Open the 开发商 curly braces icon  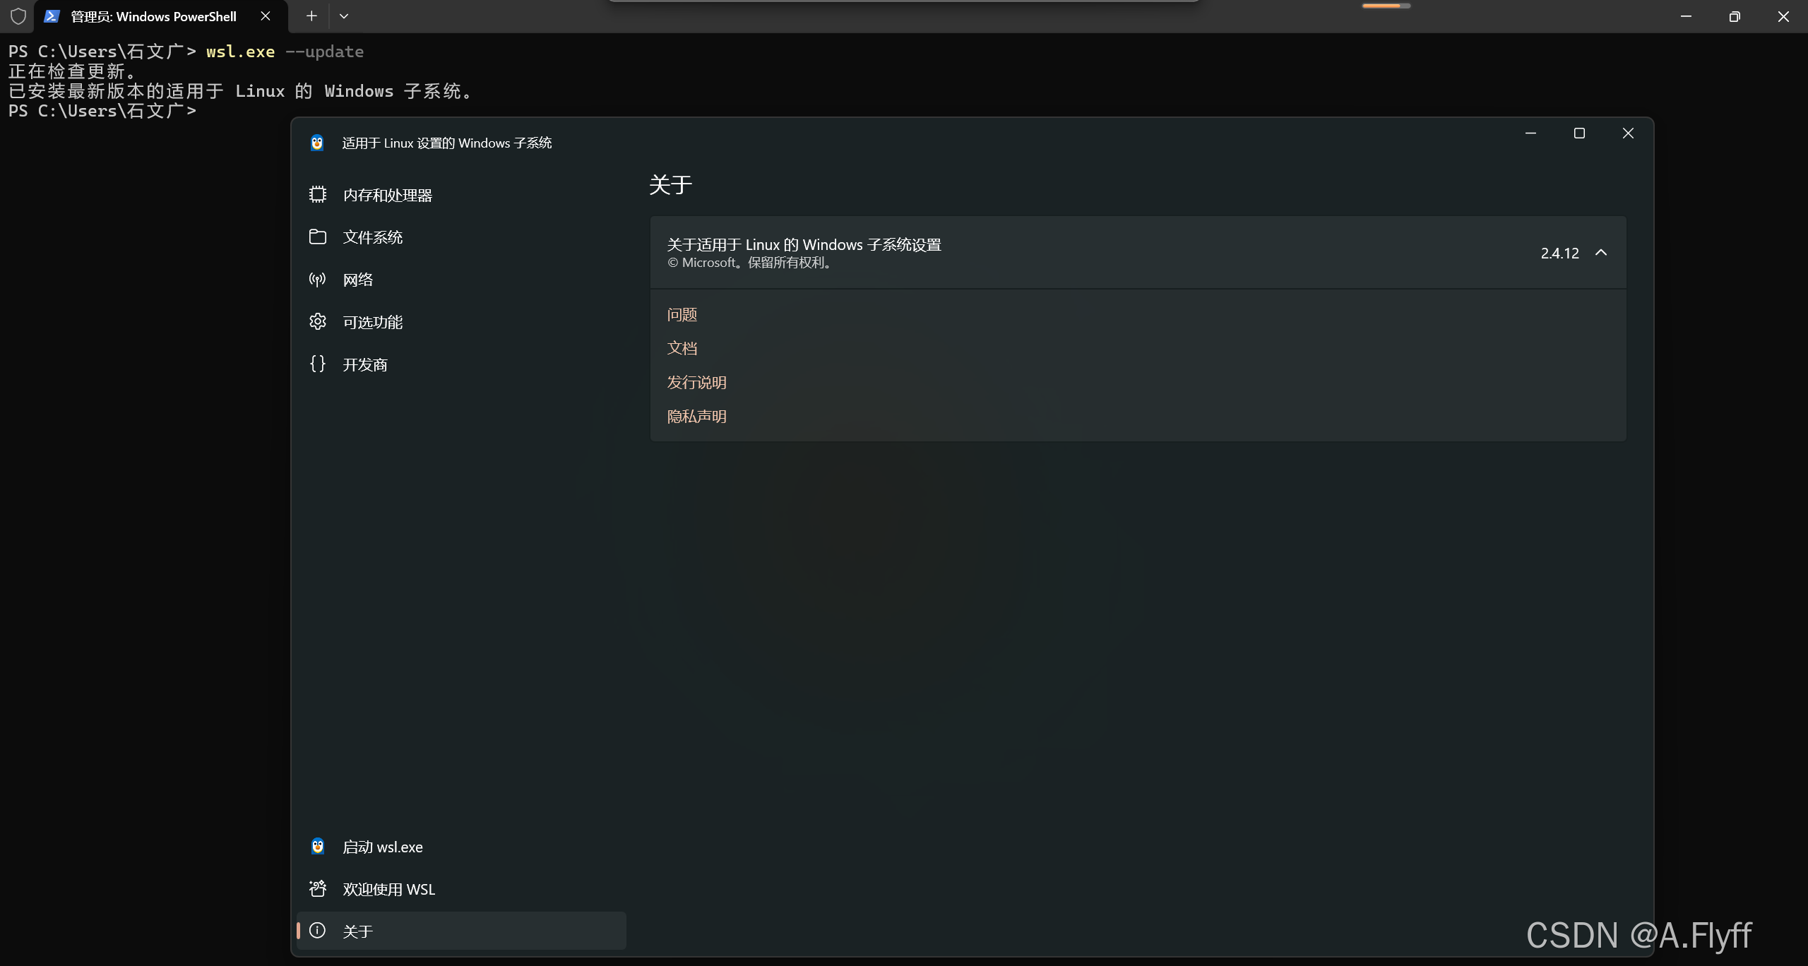(318, 364)
